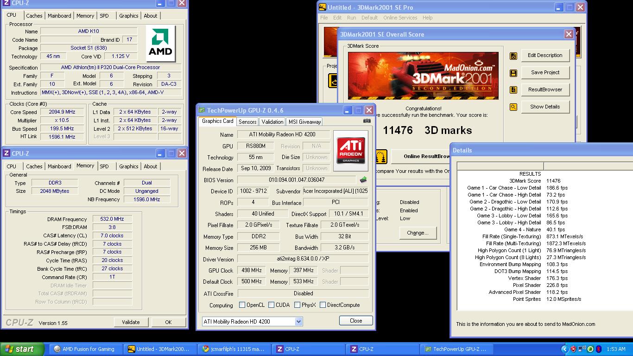
Task: Click the Edit Description page icon
Action: pos(513,56)
